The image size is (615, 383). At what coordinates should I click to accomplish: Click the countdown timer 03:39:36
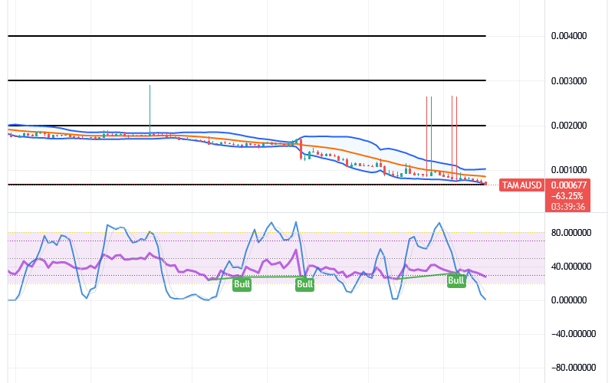pyautogui.click(x=568, y=206)
